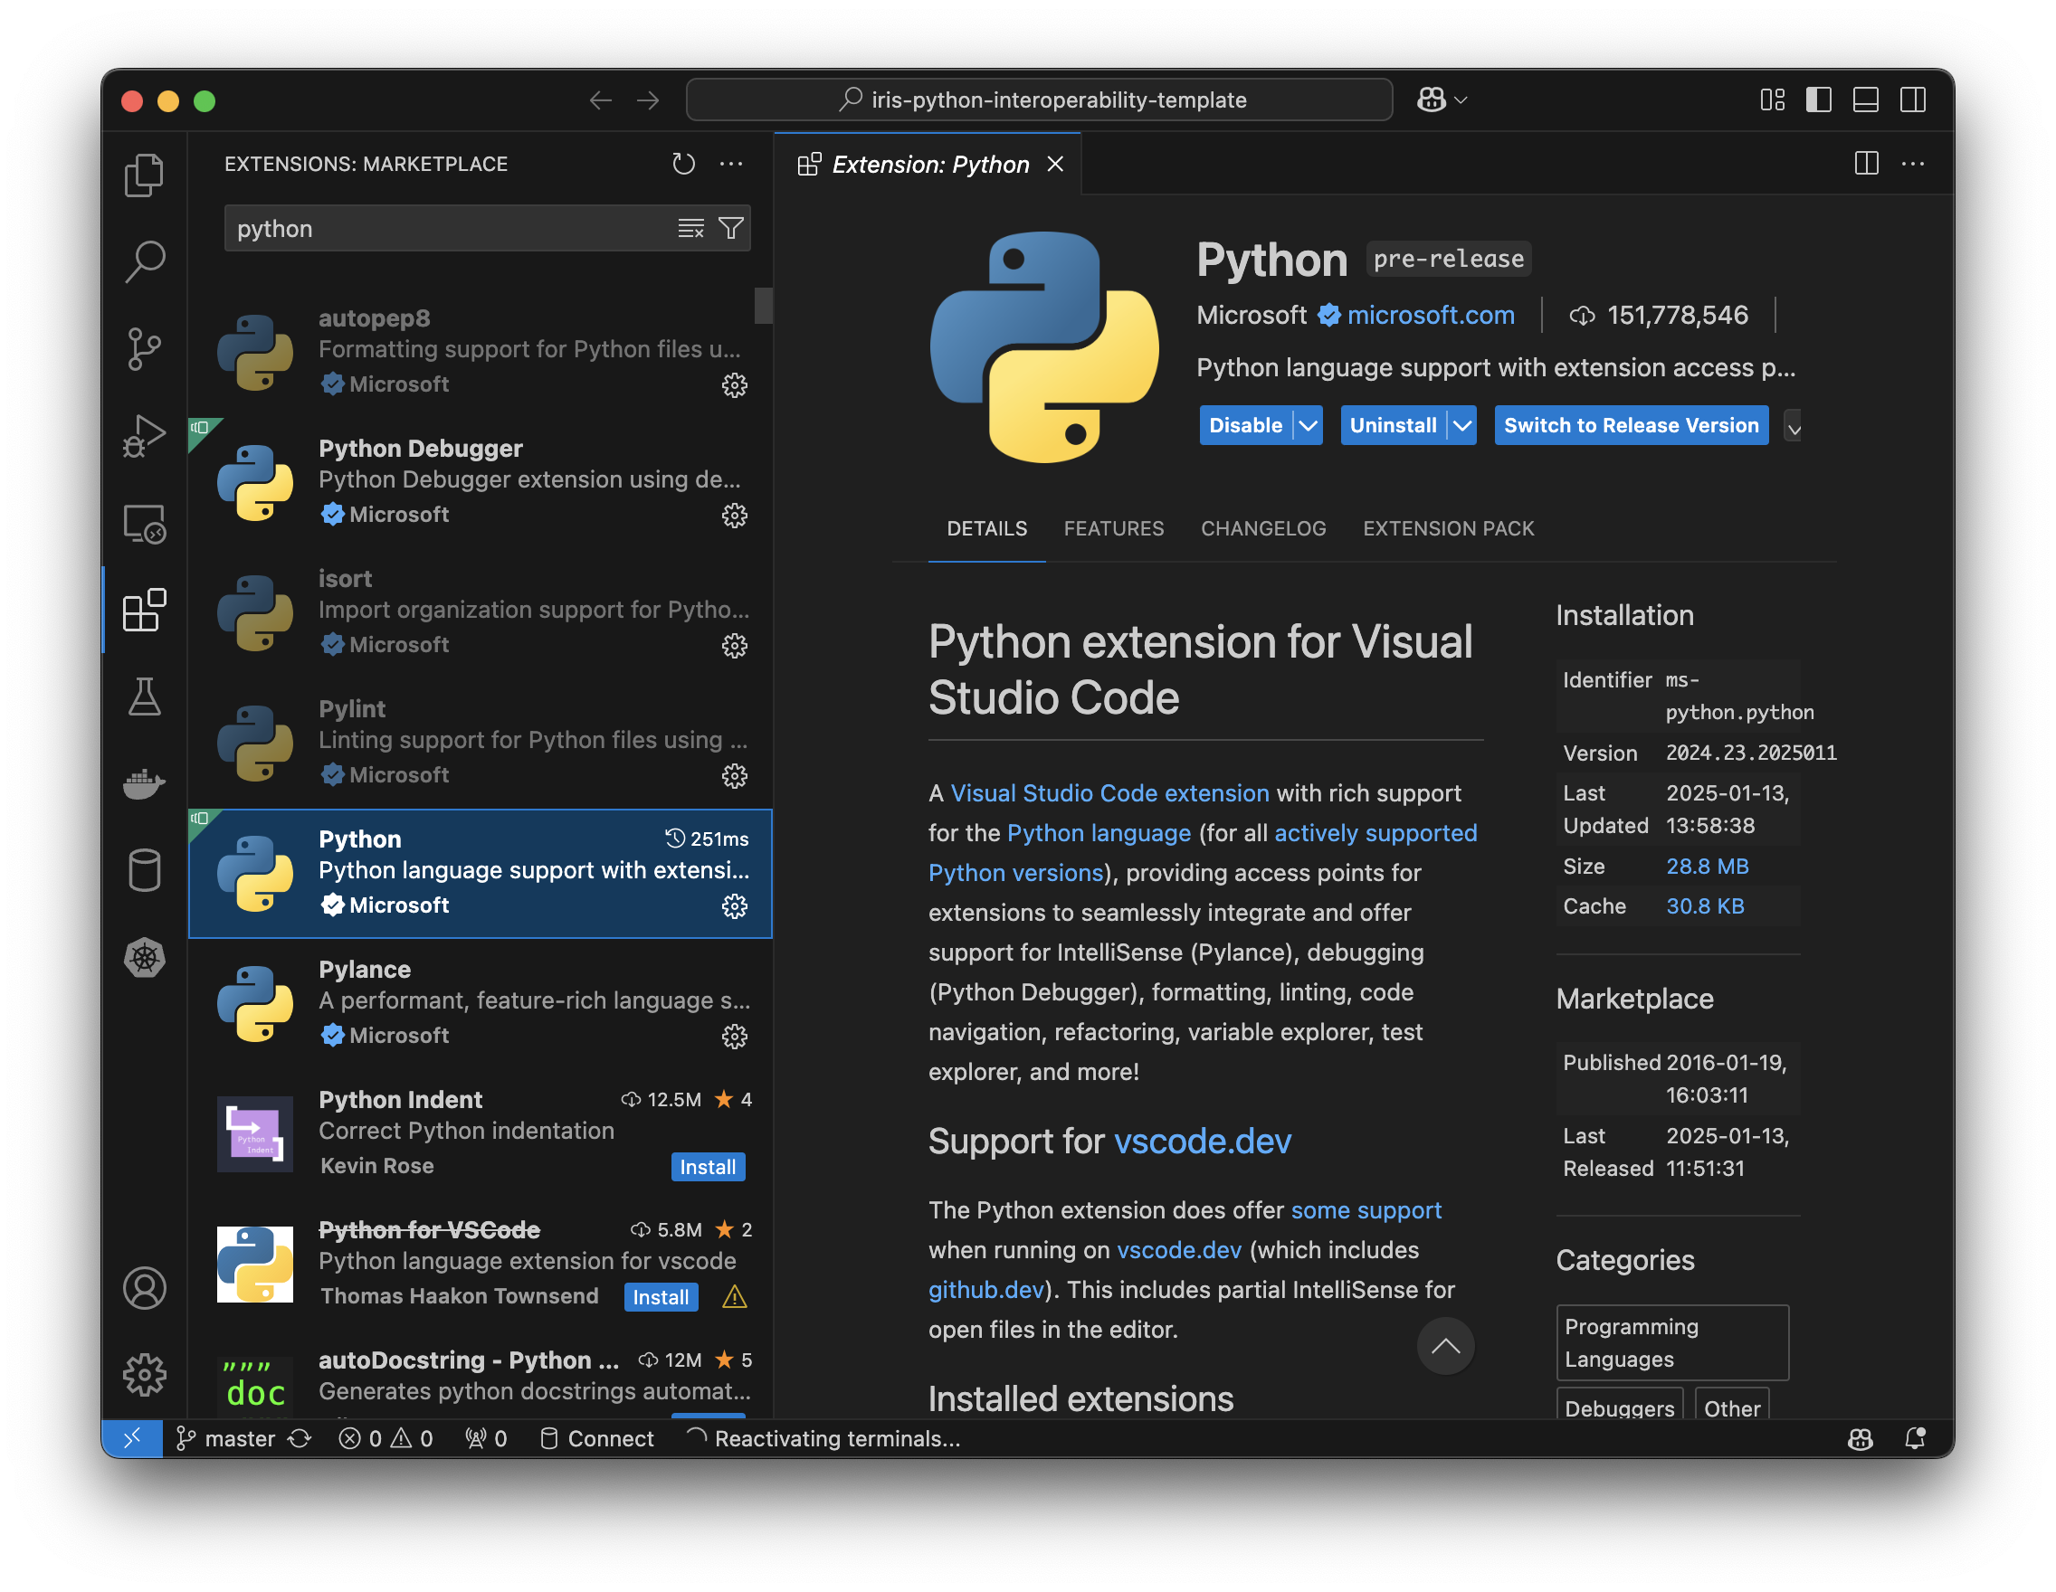This screenshot has width=2056, height=1592.
Task: Open the Explorer view in activity bar
Action: pyautogui.click(x=144, y=175)
